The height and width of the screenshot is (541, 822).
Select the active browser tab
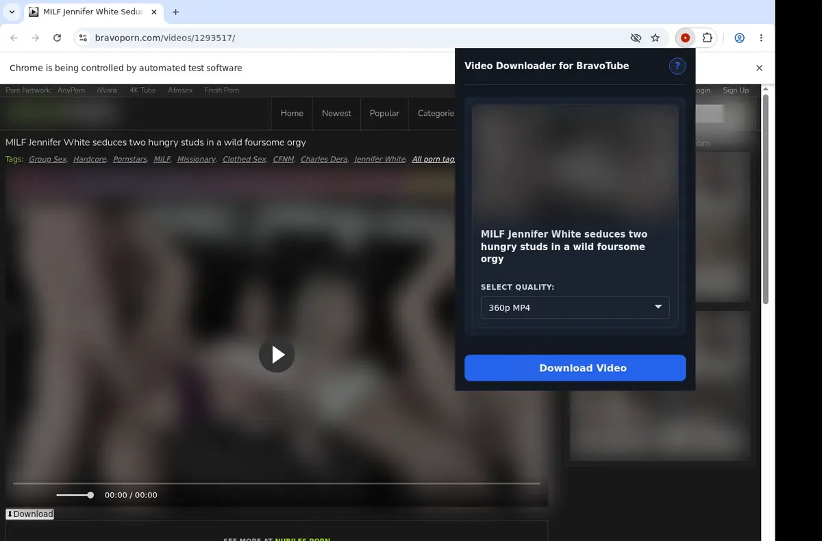click(x=92, y=12)
